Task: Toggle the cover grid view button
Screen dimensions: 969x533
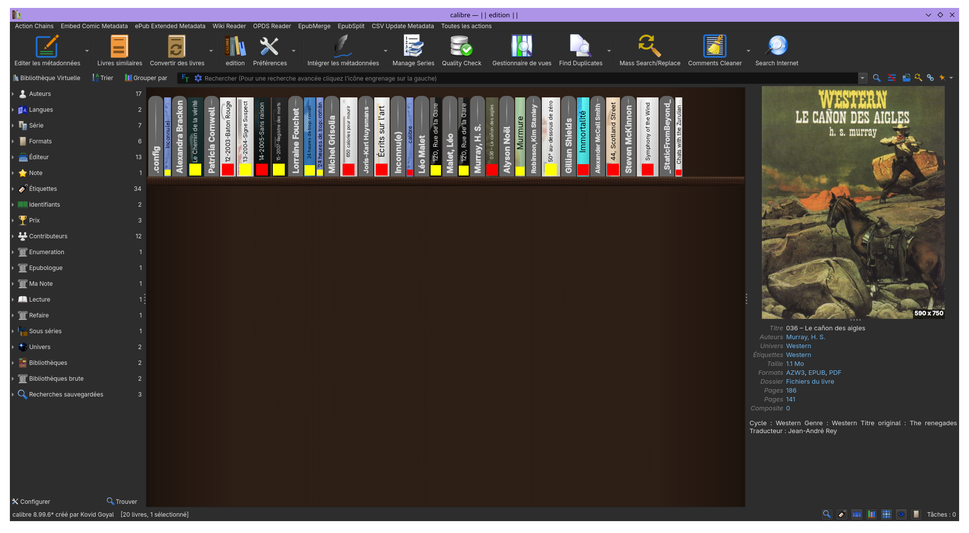Action: coord(886,514)
